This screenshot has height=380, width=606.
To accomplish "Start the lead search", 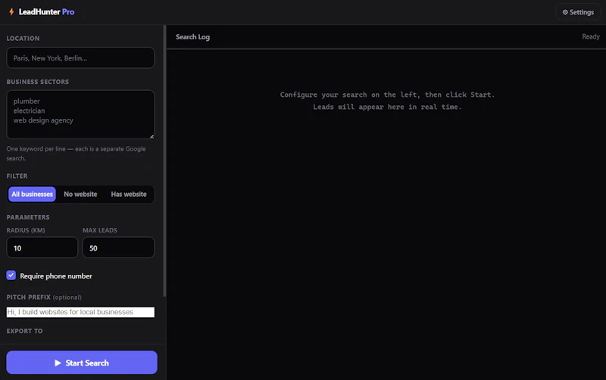I will (82, 363).
